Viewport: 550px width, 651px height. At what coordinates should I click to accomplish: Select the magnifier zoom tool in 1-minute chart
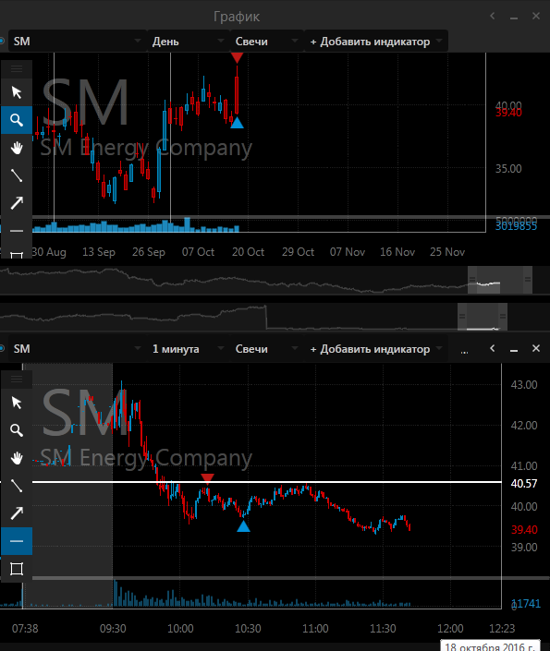click(x=17, y=430)
